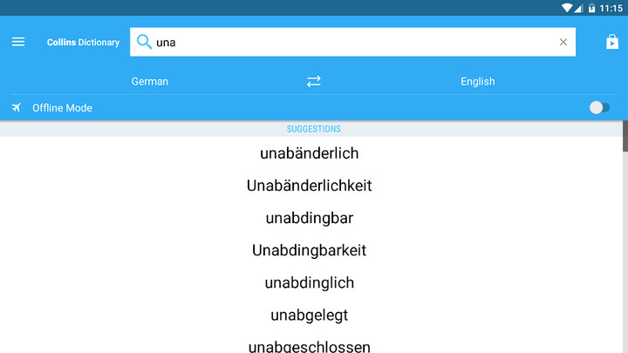Tap the search magnifier icon
This screenshot has height=353, width=628.
(144, 42)
